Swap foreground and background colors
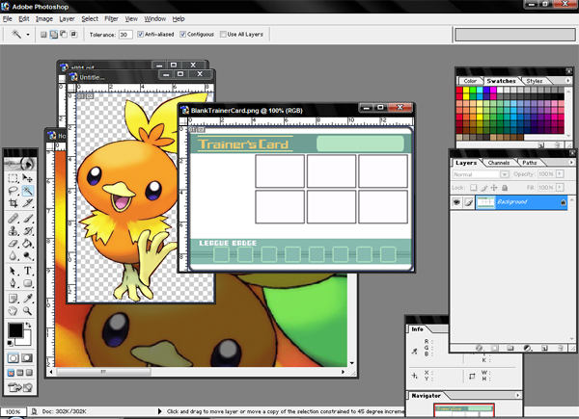This screenshot has width=579, height=419. point(28,325)
